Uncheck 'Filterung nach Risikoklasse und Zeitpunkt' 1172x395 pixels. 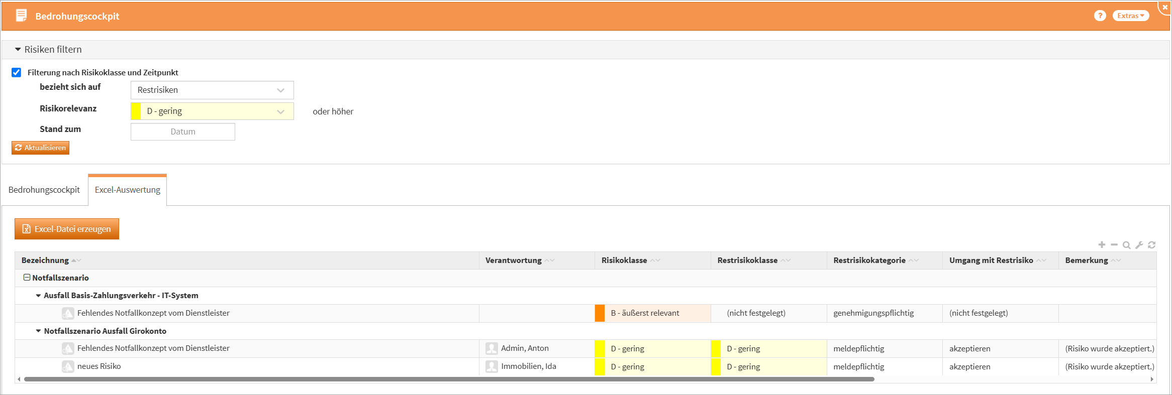click(x=17, y=72)
